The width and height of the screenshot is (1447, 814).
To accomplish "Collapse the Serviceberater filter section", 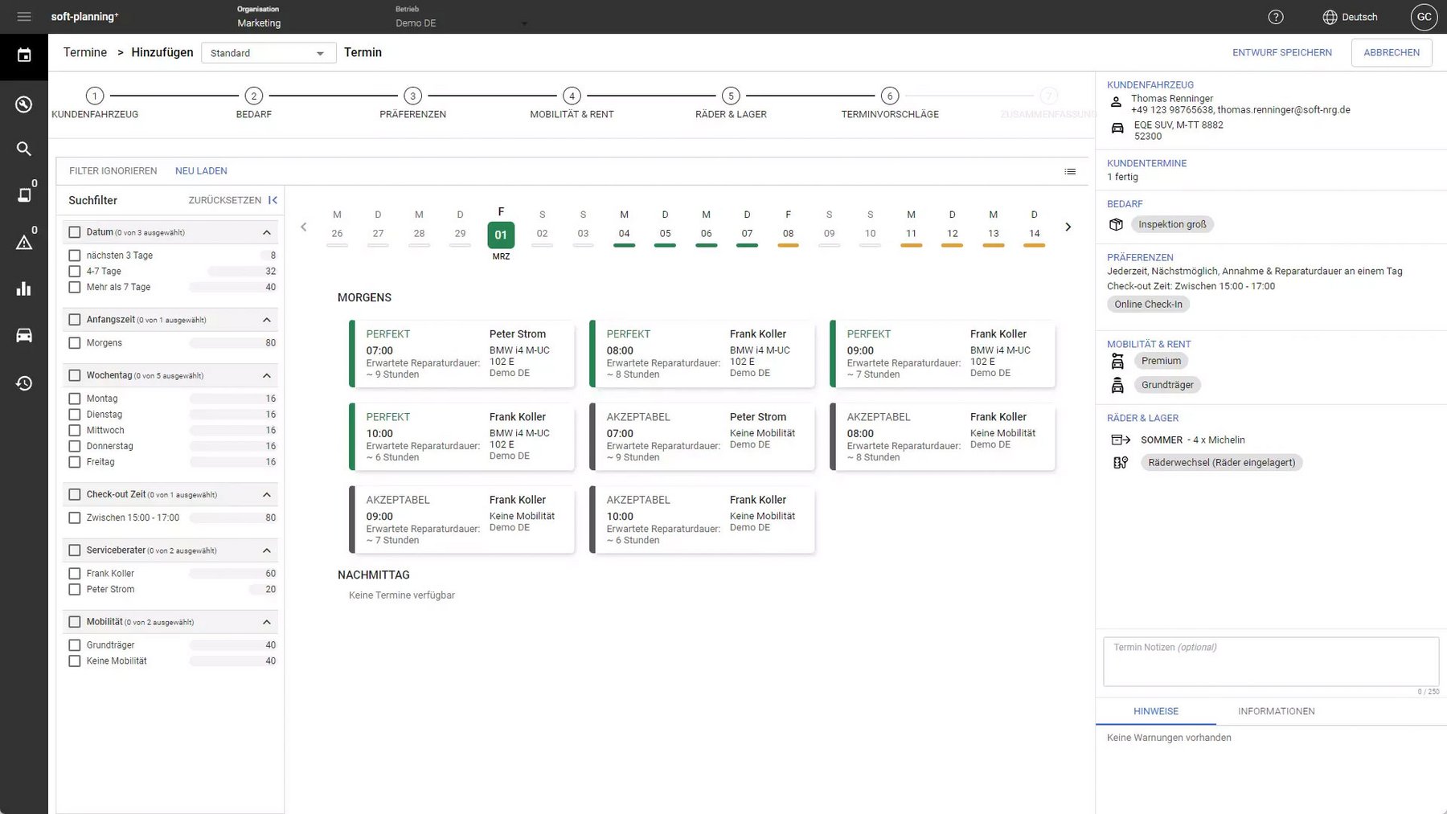I will [x=267, y=550].
